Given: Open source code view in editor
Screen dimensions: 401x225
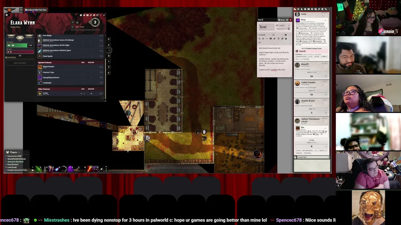Looking at the screenshot, I should pyautogui.click(x=260, y=42).
